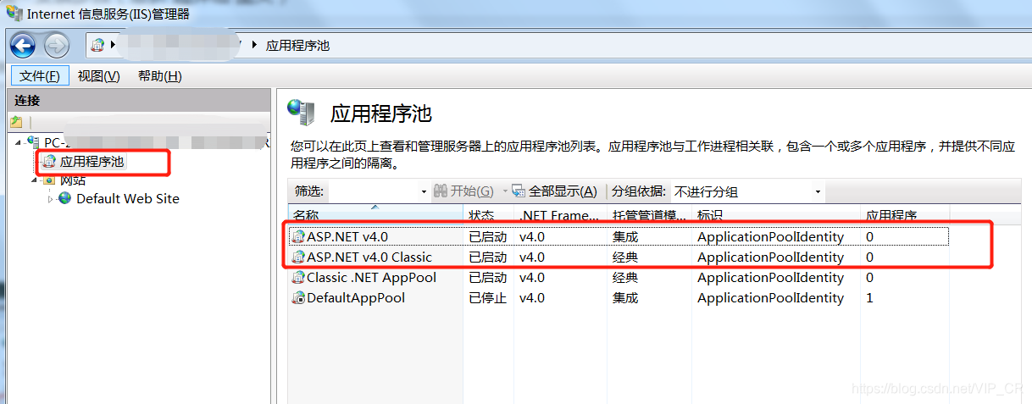Image resolution: width=1032 pixels, height=404 pixels.
Task: Open the 开始(G) dropdown arrow
Action: pyautogui.click(x=505, y=192)
